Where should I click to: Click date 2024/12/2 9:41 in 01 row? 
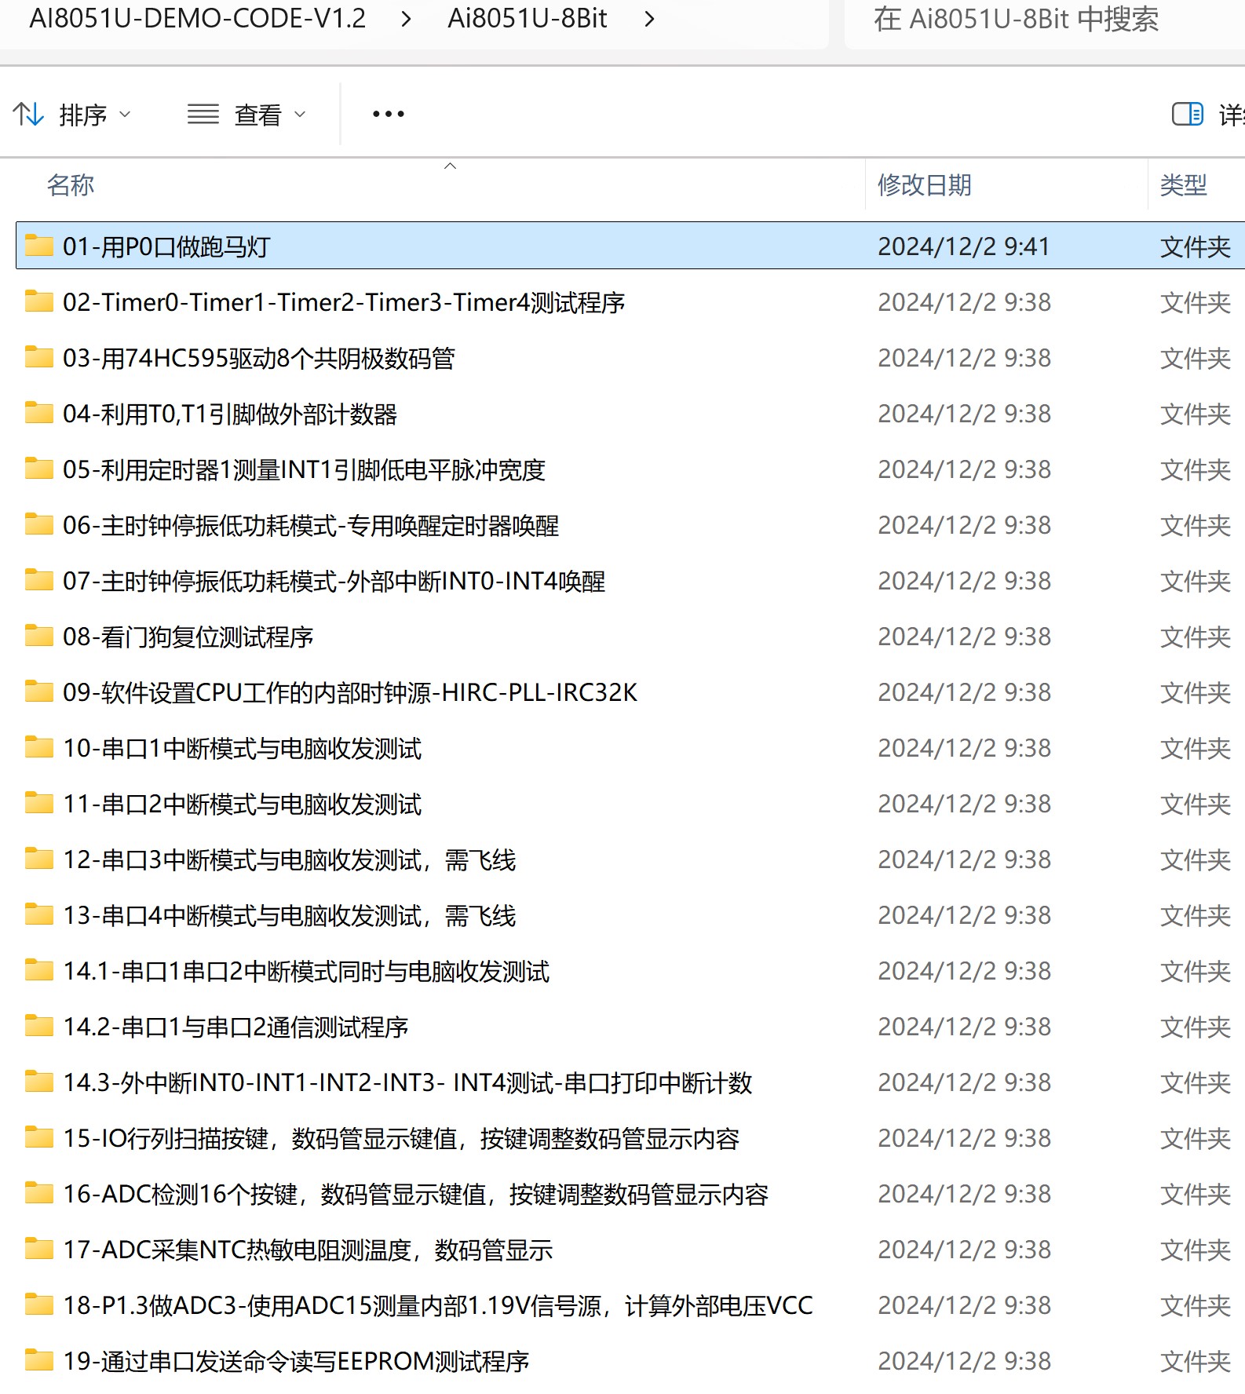point(963,246)
